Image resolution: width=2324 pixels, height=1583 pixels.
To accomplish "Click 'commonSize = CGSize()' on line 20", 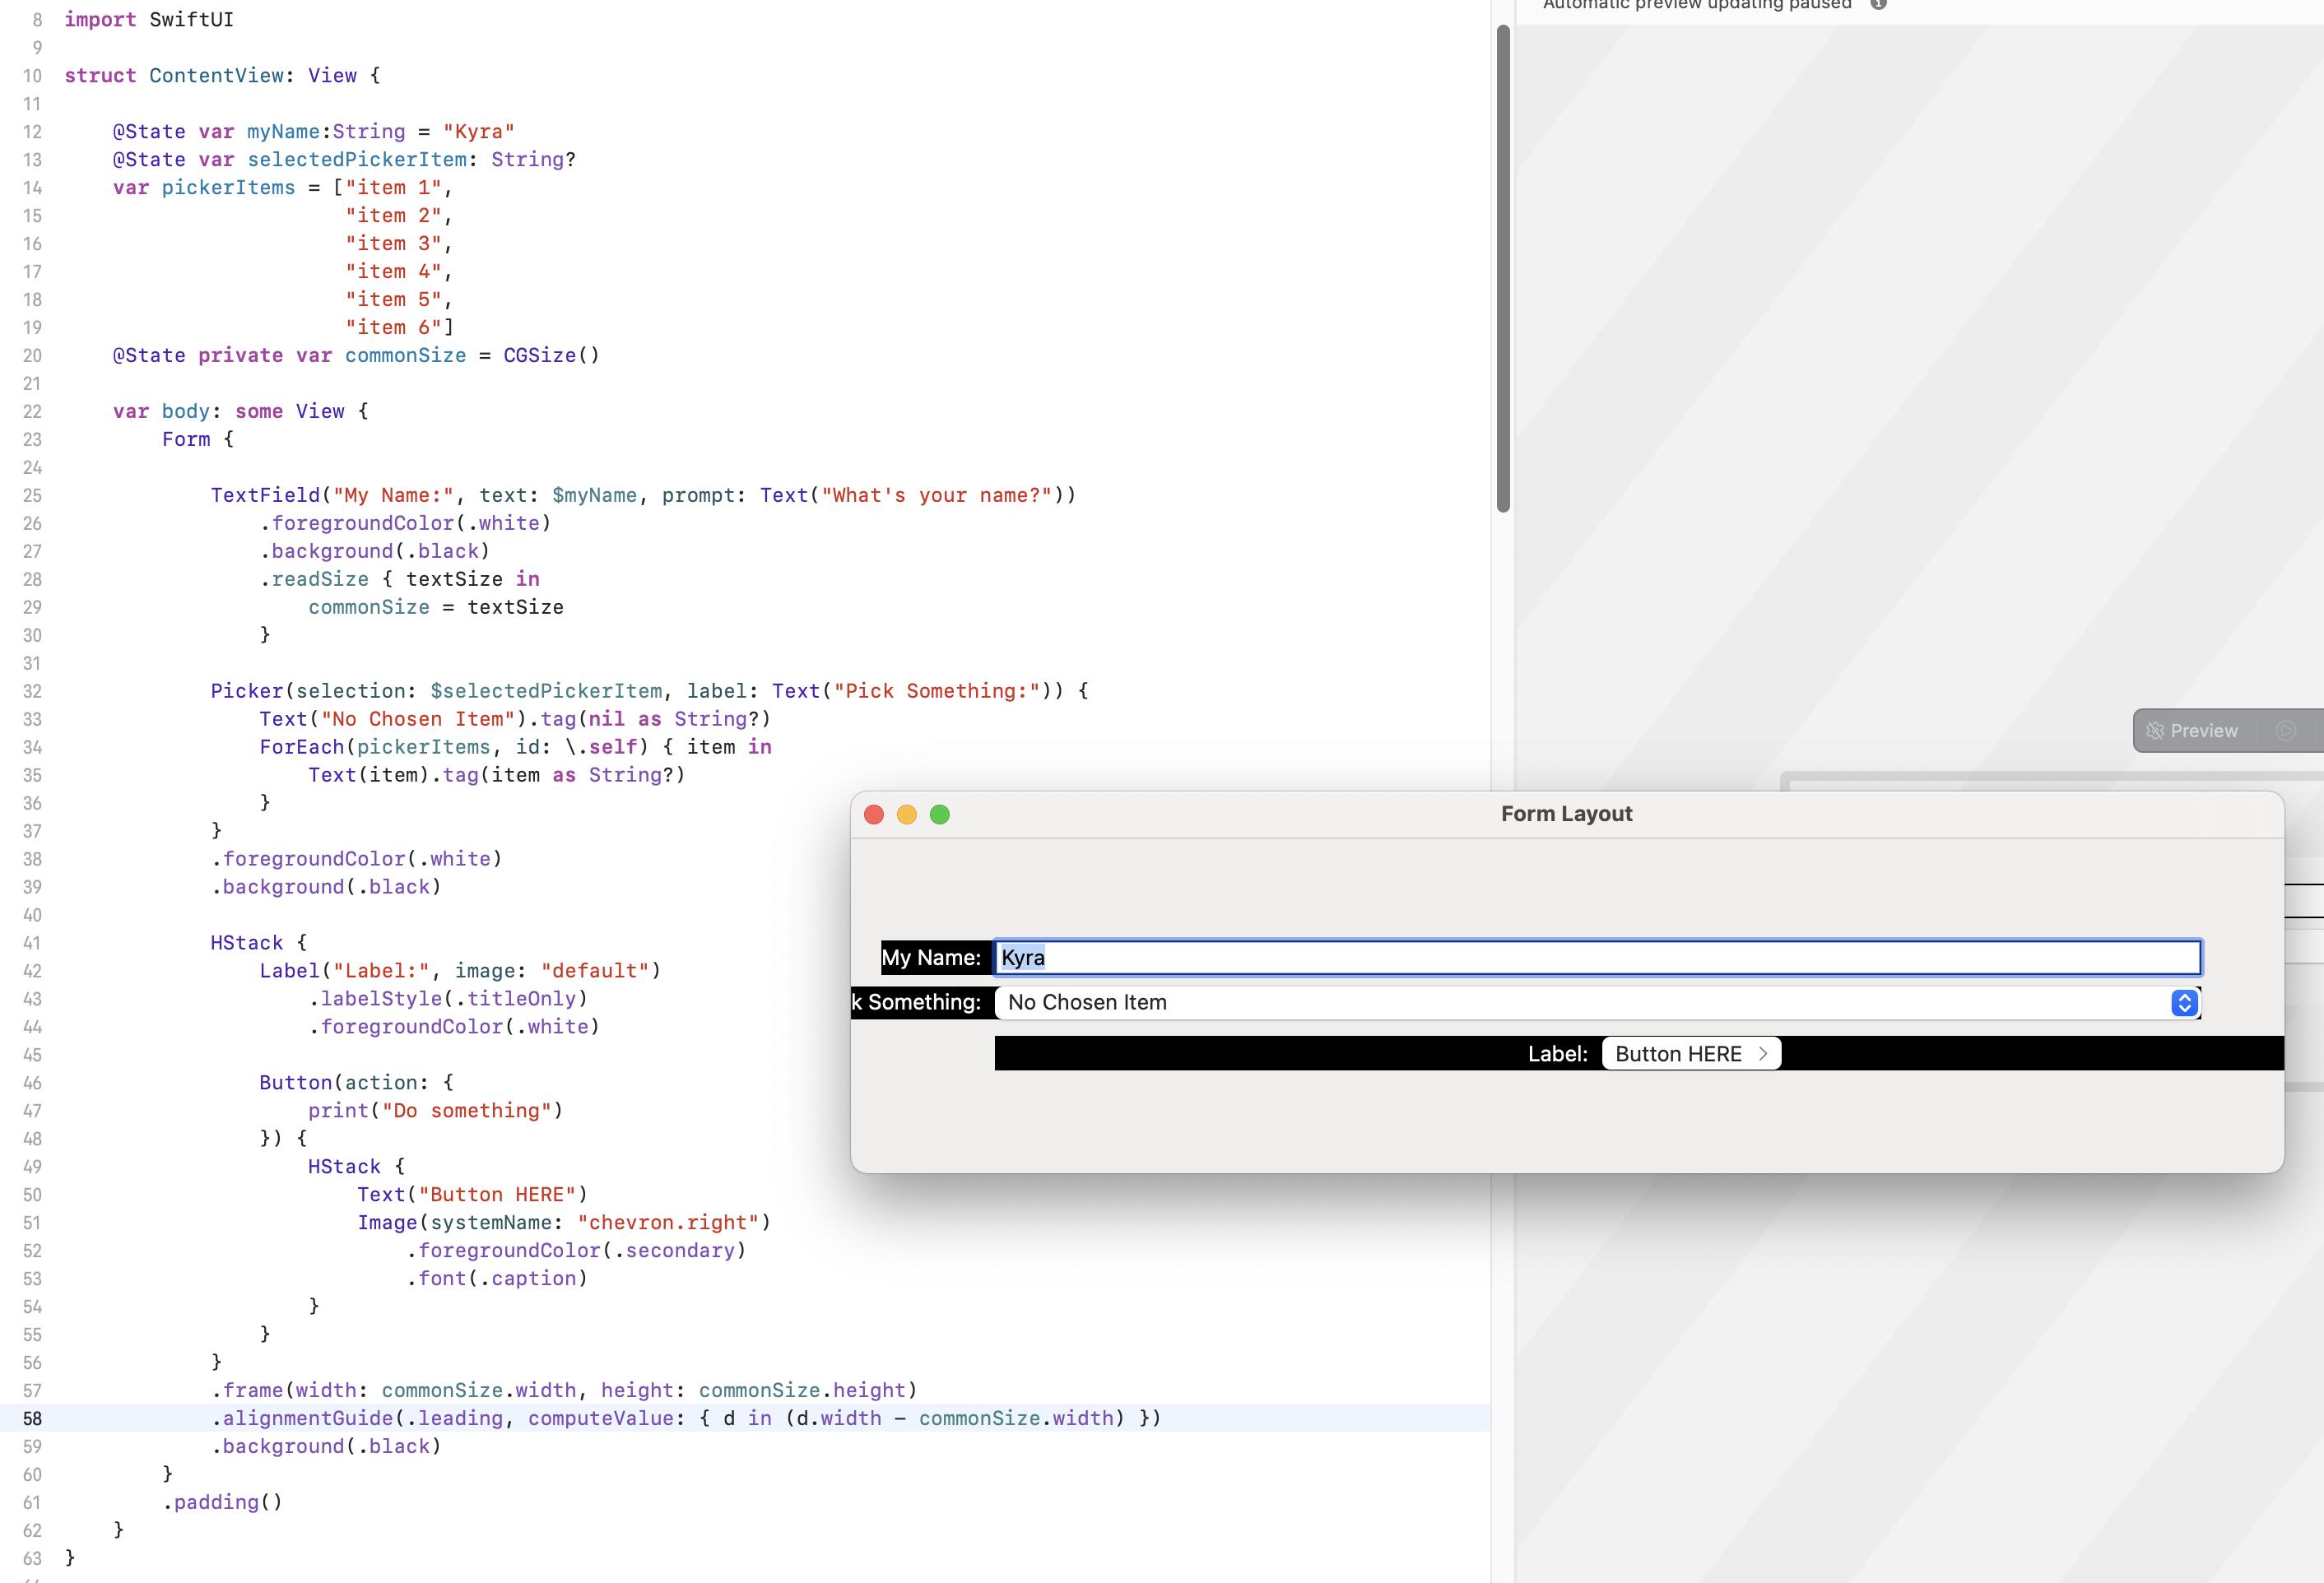I will 472,355.
